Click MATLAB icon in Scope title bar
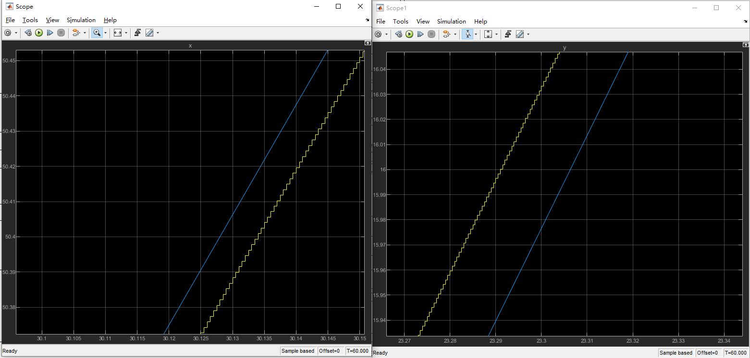Image resolution: width=750 pixels, height=358 pixels. [x=9, y=6]
